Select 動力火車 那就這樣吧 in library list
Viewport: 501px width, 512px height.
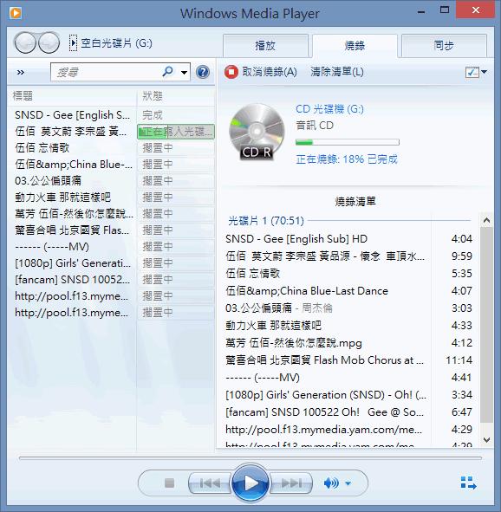pos(62,198)
